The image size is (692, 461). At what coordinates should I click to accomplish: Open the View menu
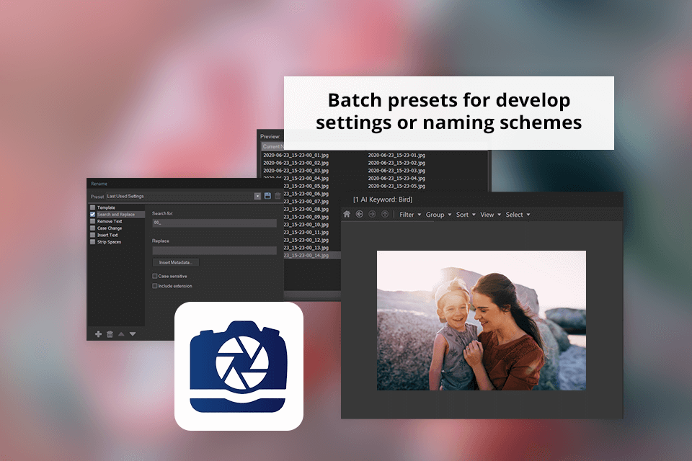pyautogui.click(x=487, y=215)
